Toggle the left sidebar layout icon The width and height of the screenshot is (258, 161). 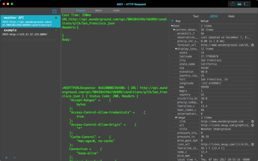(246, 4)
